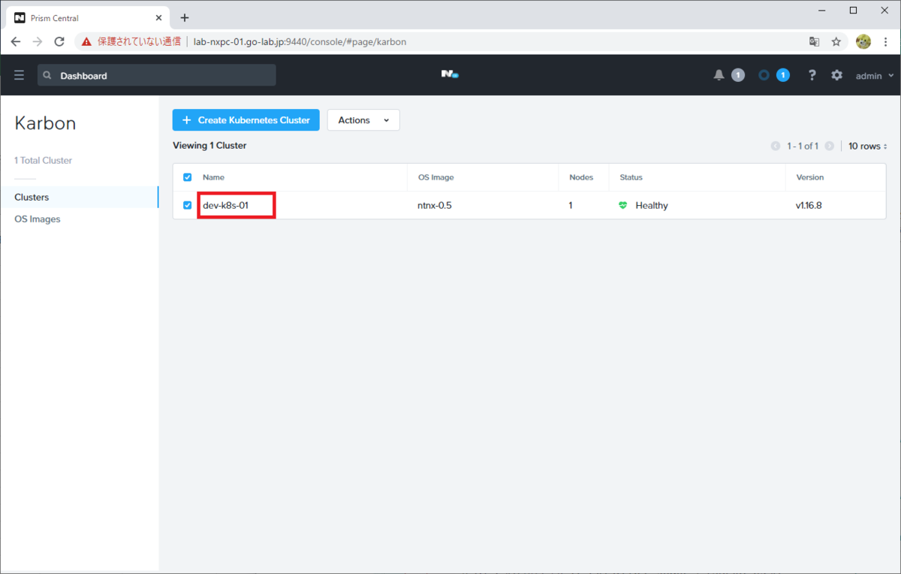Open a new browser tab

[185, 17]
